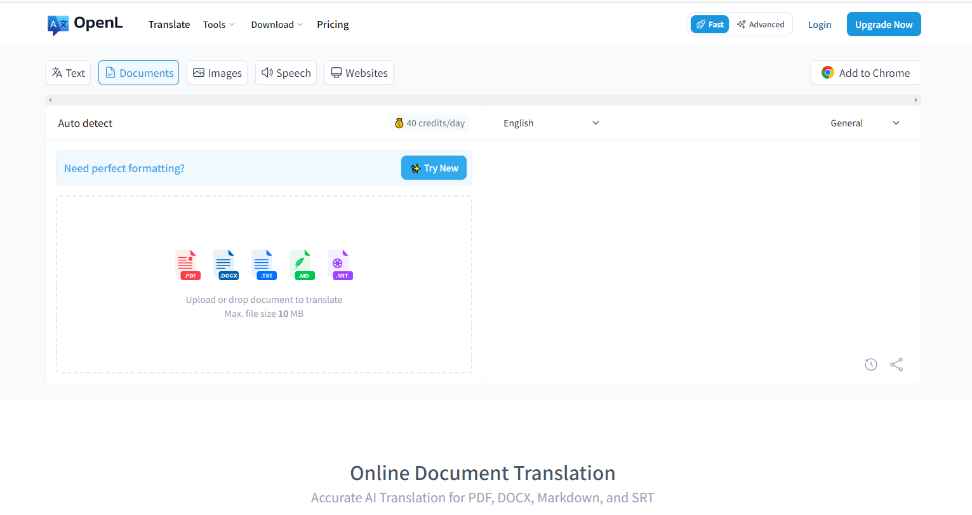Open translation history clock icon

coord(871,365)
